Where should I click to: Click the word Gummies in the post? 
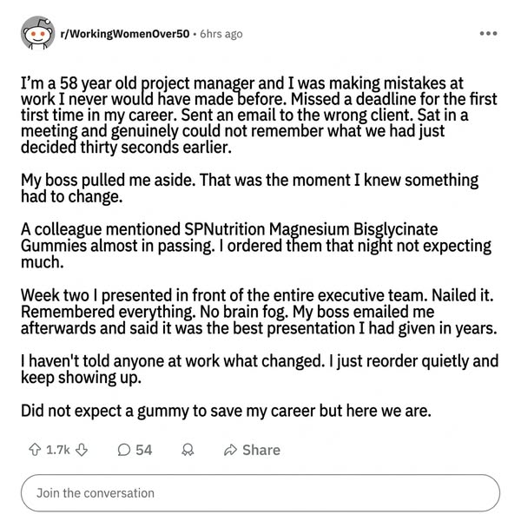coord(54,246)
